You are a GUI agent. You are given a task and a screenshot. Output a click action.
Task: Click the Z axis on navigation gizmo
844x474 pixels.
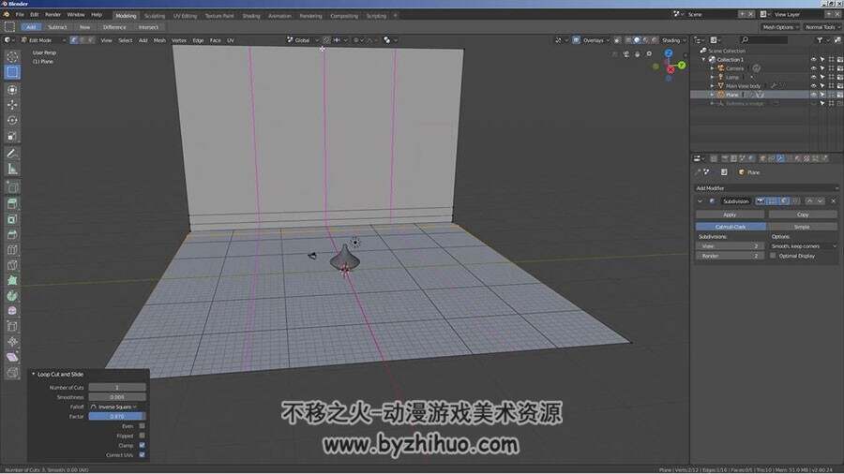click(x=668, y=53)
